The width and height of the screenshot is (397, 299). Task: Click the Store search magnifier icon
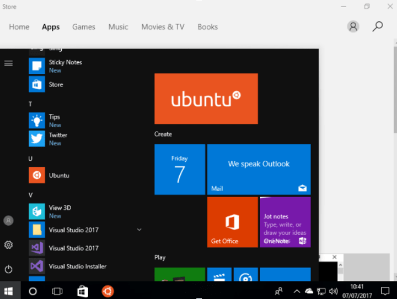(377, 26)
